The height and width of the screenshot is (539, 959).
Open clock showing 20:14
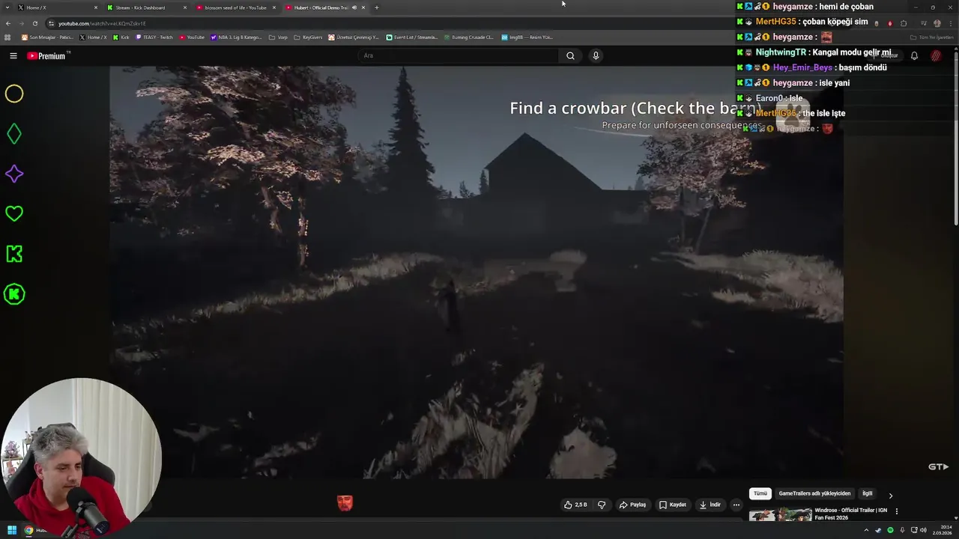pos(942,530)
